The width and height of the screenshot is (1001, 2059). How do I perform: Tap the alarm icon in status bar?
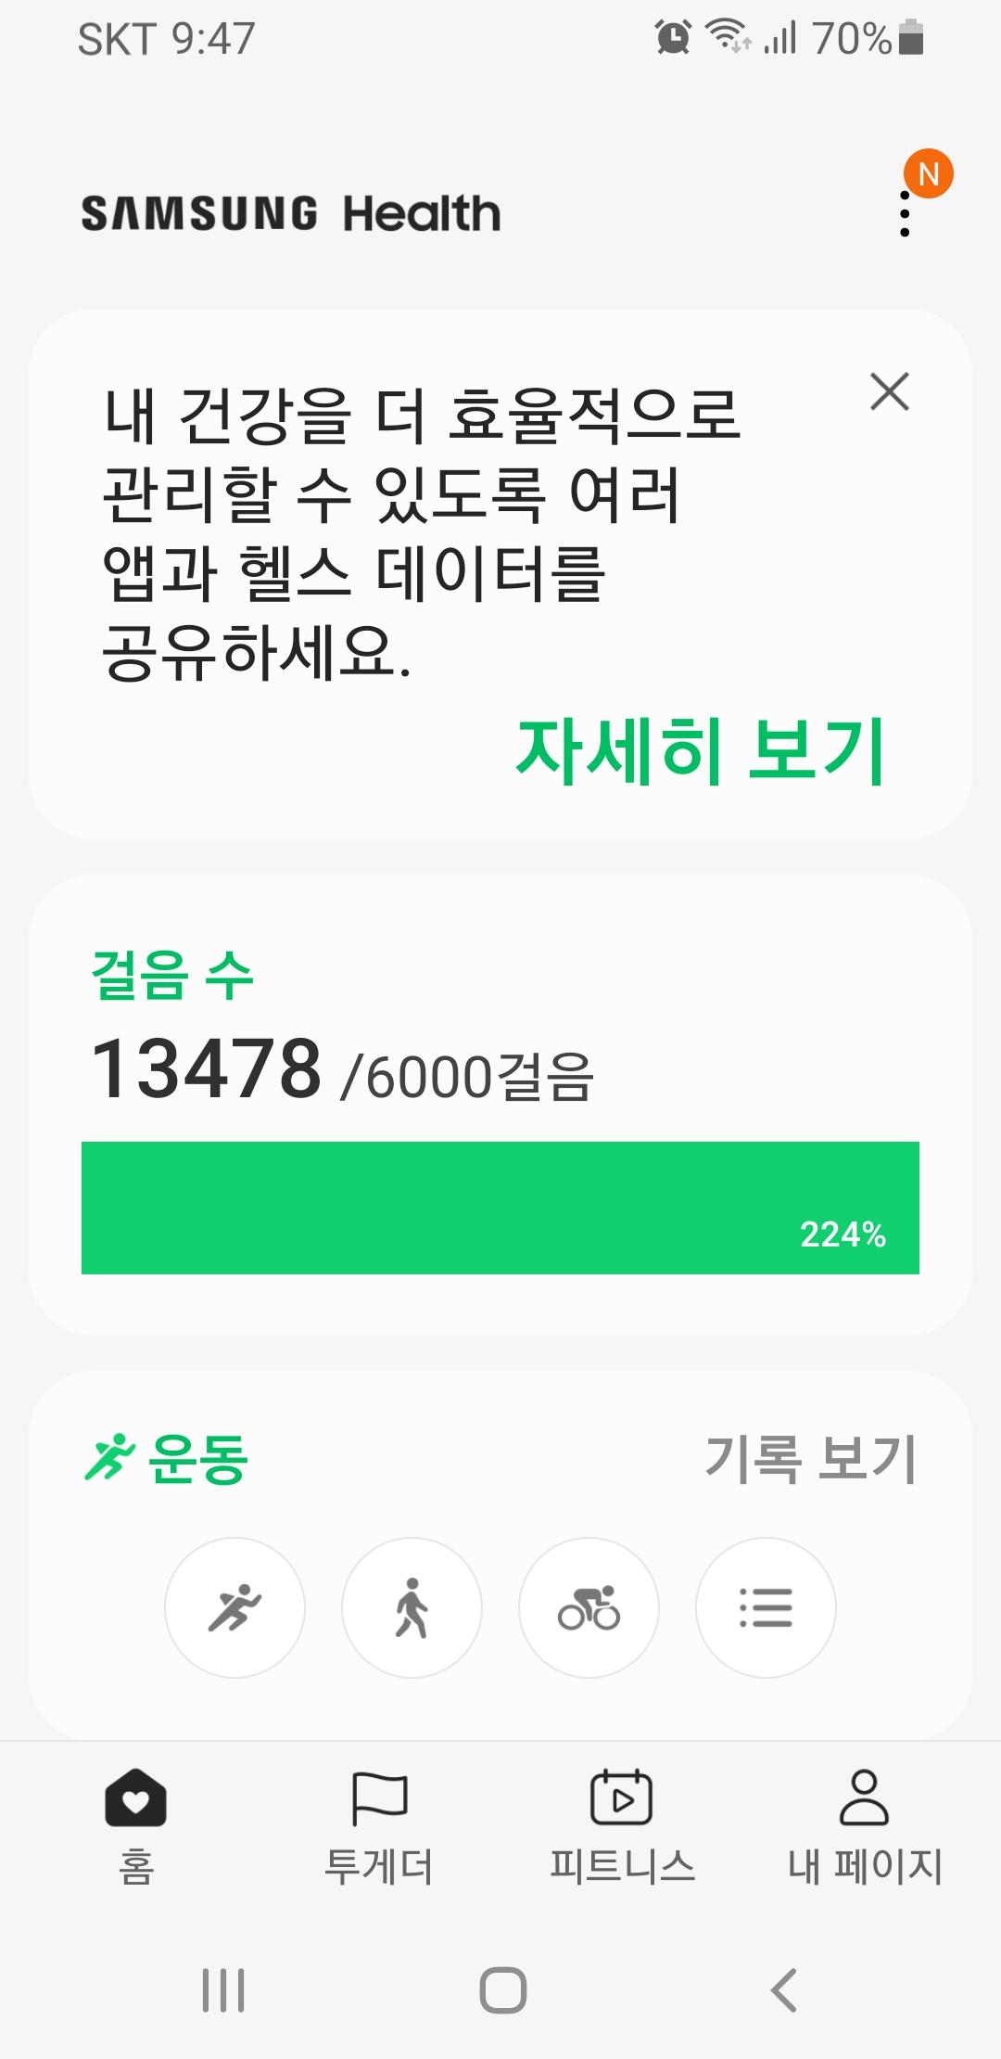[673, 38]
